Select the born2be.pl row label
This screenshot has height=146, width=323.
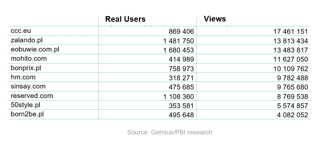(x=27, y=114)
